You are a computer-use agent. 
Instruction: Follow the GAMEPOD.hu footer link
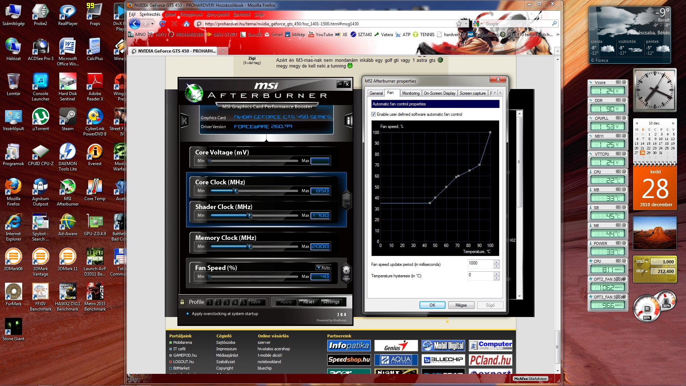click(185, 355)
